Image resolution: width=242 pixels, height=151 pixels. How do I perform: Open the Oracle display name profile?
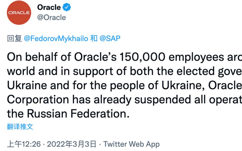coord(49,8)
